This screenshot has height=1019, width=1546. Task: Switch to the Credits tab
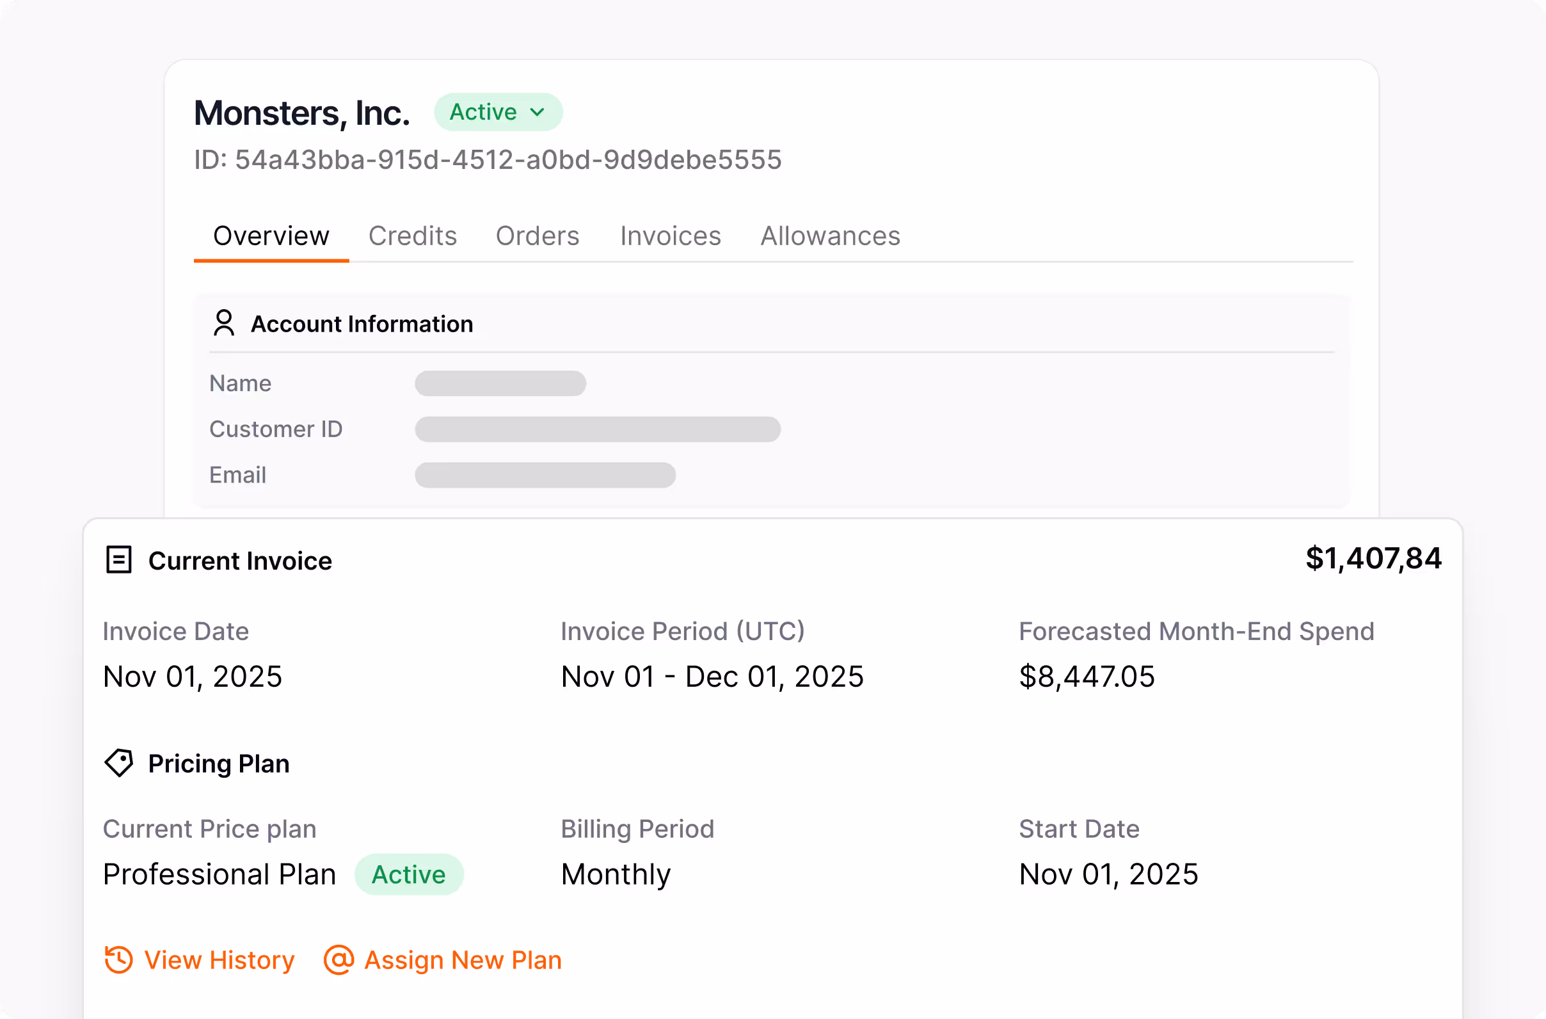point(413,236)
